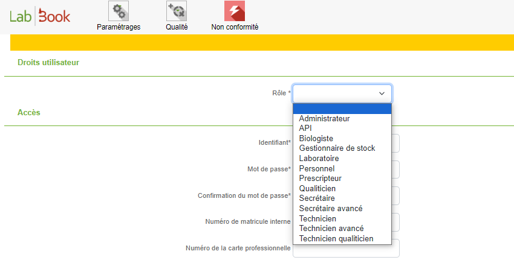Open the Paramétrages gears icon
Viewport: 514px width, 260px height.
click(x=118, y=11)
